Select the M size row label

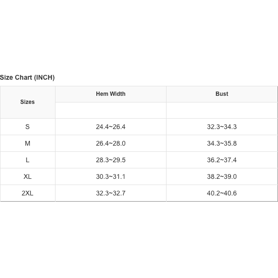[28, 143]
